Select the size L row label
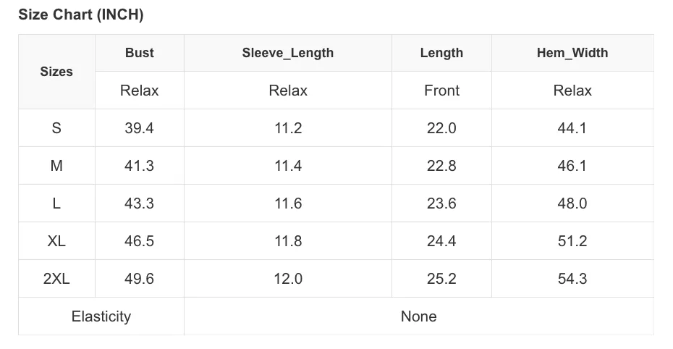The width and height of the screenshot is (673, 349). click(x=56, y=203)
